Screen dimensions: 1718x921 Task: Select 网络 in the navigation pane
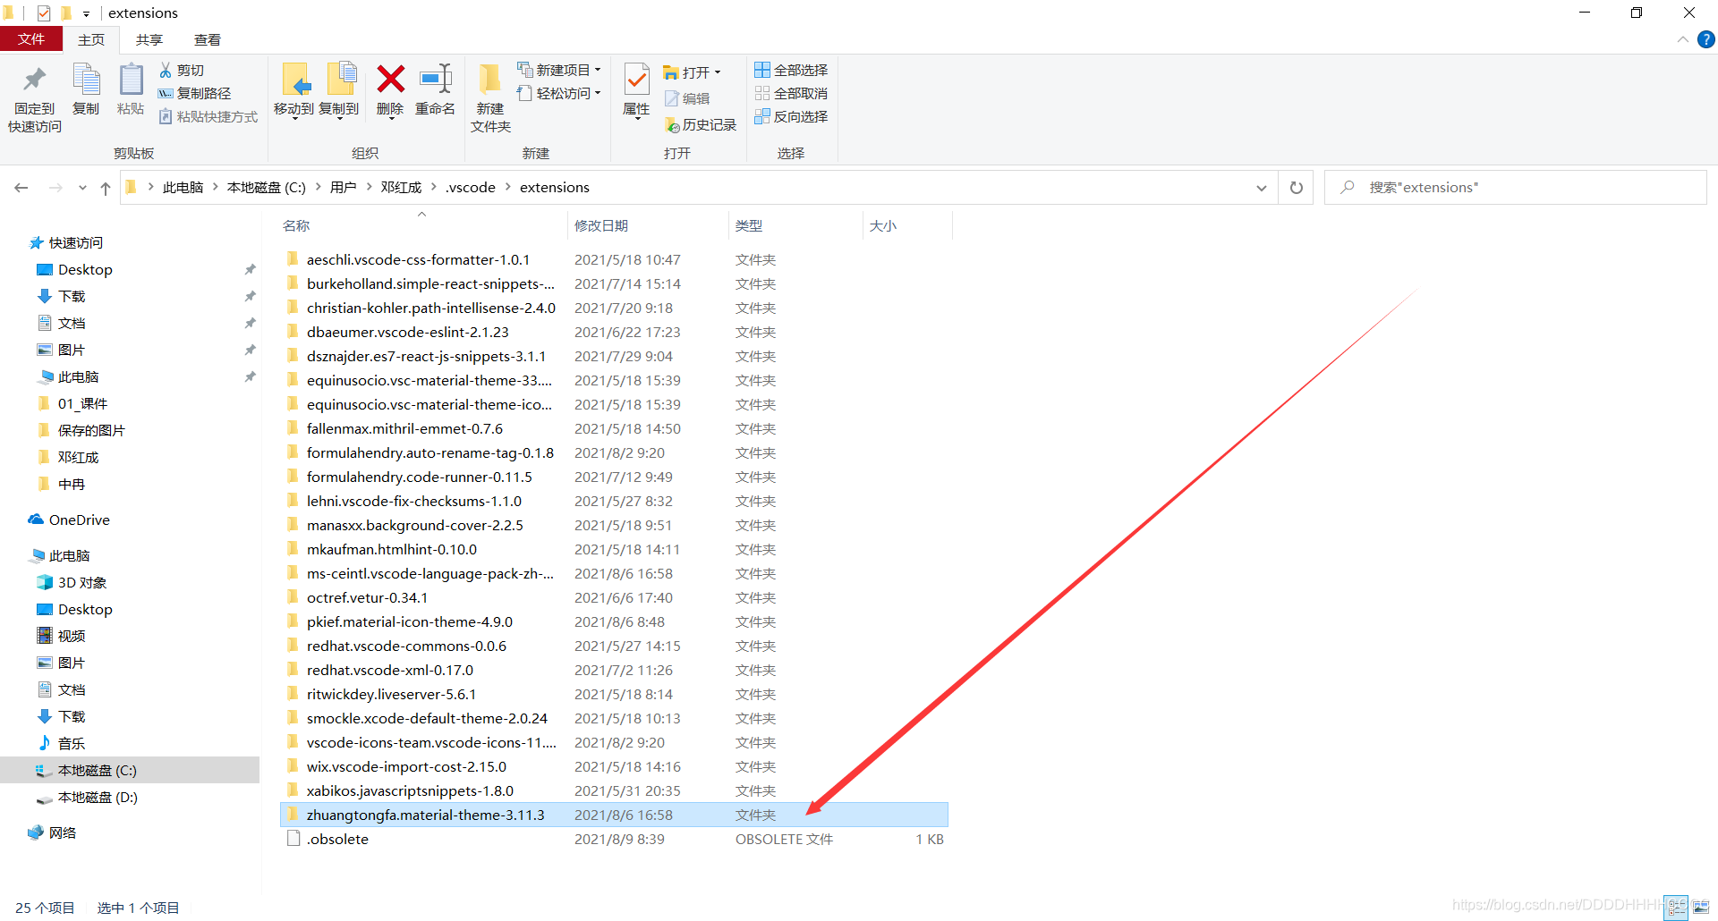63,832
